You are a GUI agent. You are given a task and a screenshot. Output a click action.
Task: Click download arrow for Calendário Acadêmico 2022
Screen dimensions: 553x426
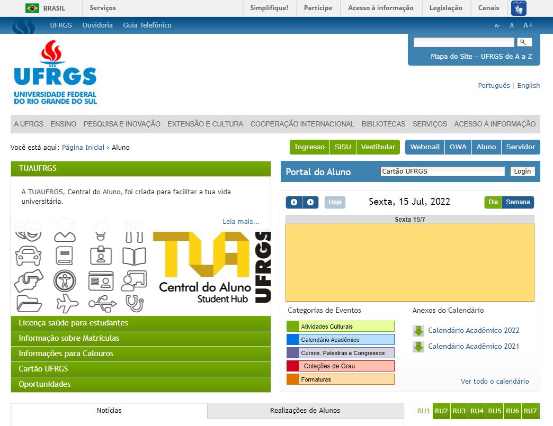pos(418,331)
